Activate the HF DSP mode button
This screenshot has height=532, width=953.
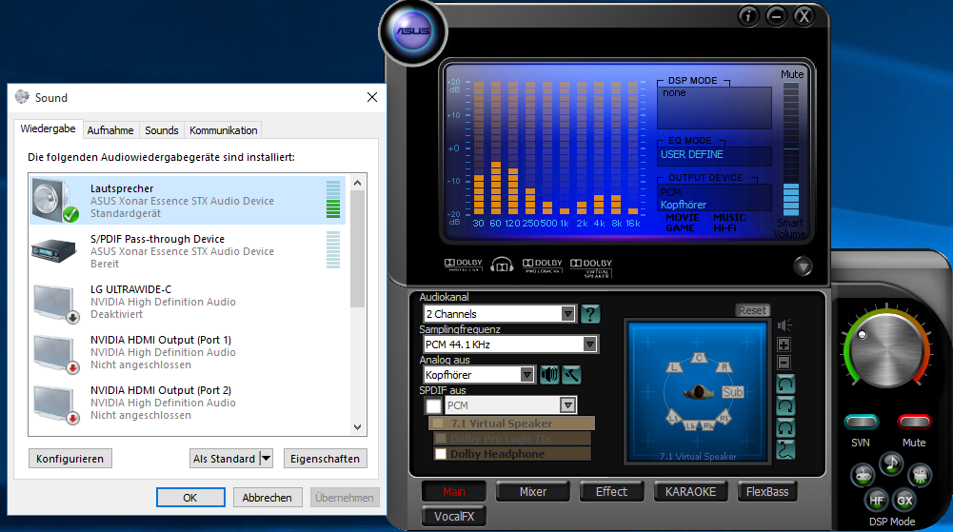point(877,501)
